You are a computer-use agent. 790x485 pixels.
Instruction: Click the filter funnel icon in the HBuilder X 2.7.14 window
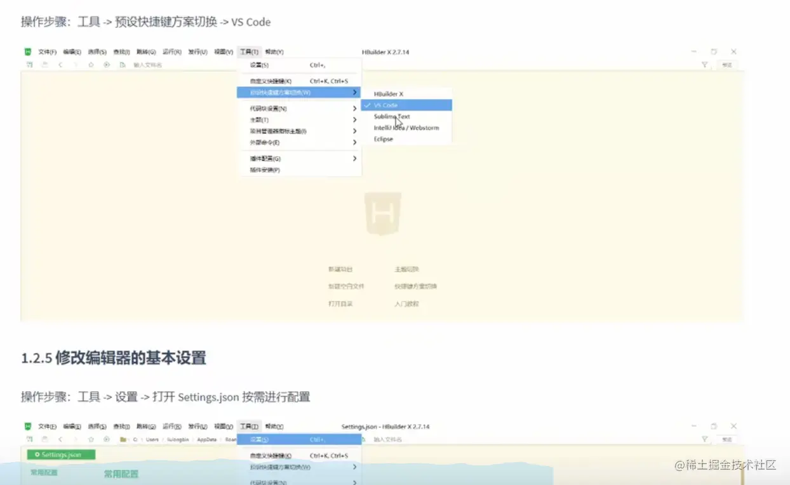705,65
